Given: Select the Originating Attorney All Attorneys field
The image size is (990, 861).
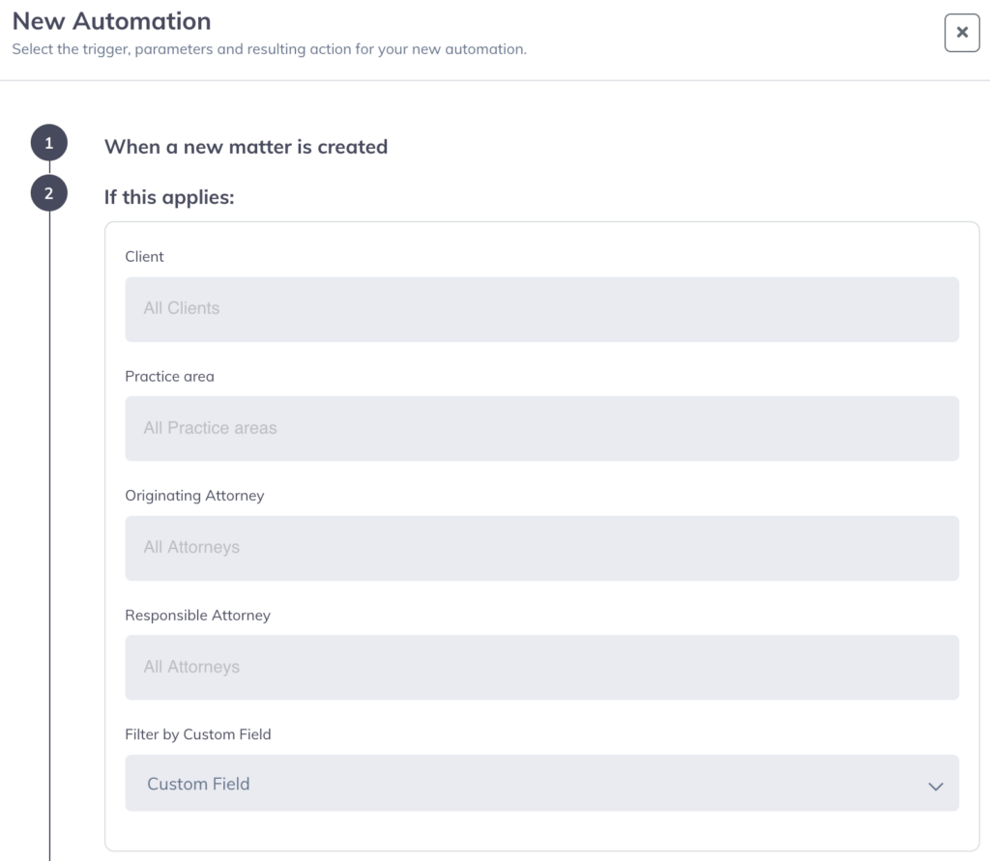Looking at the screenshot, I should [541, 548].
